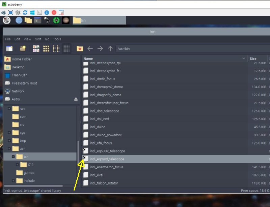The height and width of the screenshot is (207, 270).
Task: Go back to previous folder
Action: click(90, 48)
